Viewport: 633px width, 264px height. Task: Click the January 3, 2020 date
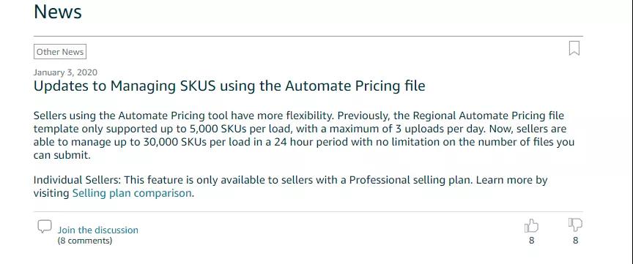(x=65, y=72)
